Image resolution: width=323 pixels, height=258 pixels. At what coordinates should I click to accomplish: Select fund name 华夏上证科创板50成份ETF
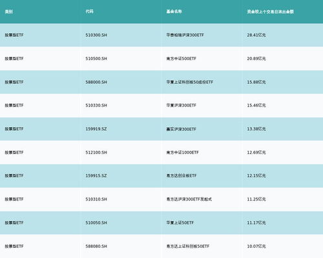tap(190, 82)
